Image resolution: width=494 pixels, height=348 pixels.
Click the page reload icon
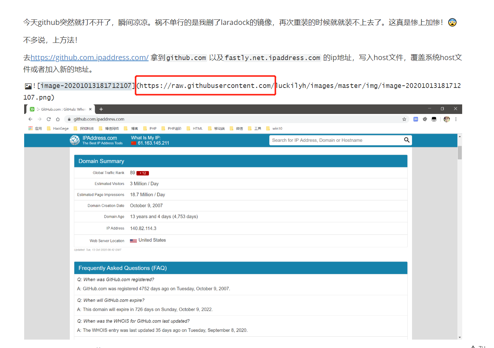click(x=49, y=119)
